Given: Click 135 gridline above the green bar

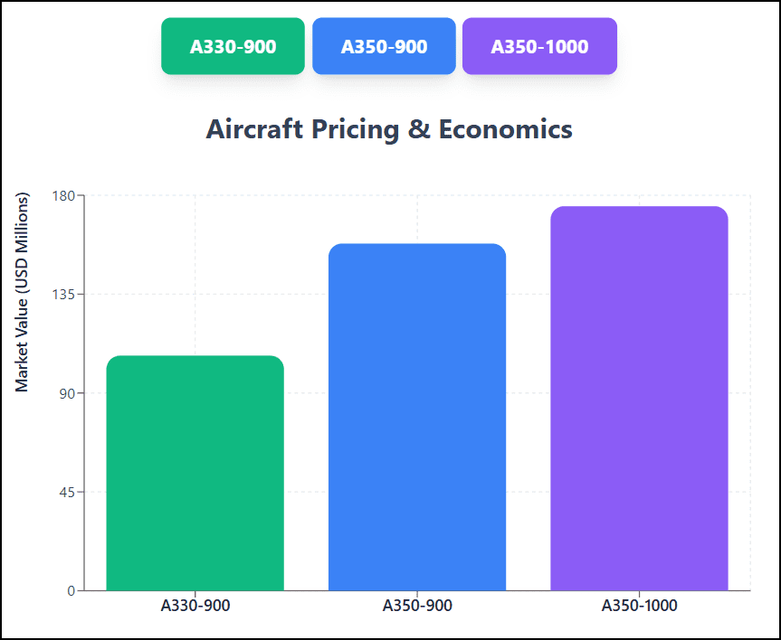Looking at the screenshot, I should tap(195, 294).
